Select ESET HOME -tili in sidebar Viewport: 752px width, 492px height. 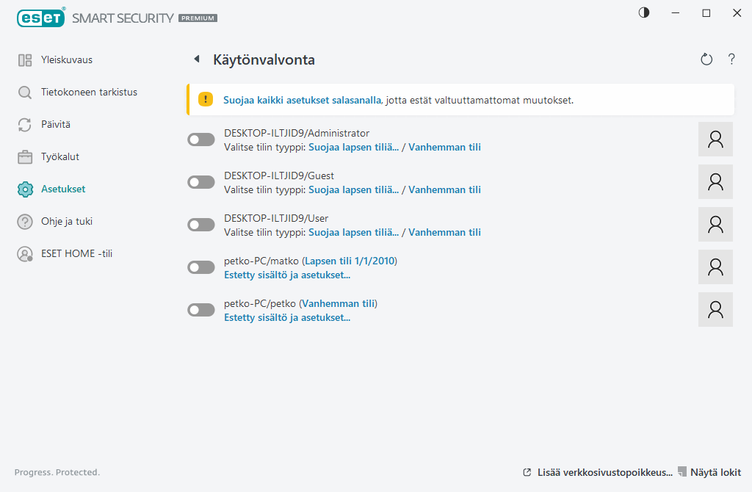[76, 254]
